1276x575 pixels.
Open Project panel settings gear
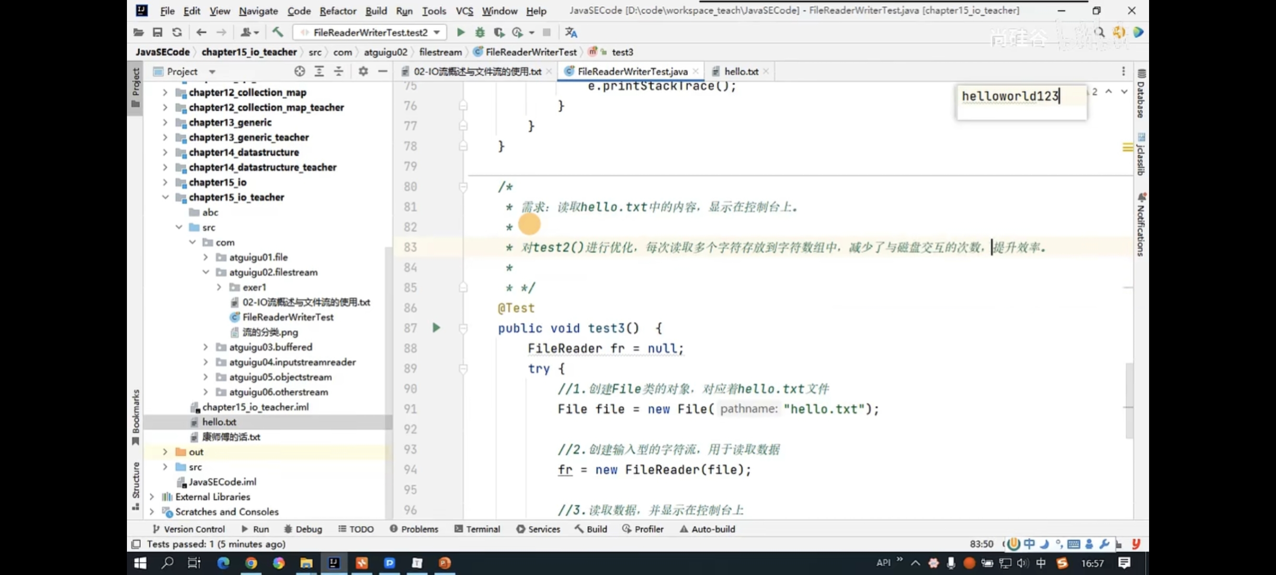[x=363, y=71]
